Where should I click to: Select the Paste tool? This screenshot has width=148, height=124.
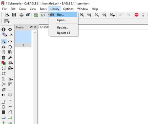click(10, 52)
